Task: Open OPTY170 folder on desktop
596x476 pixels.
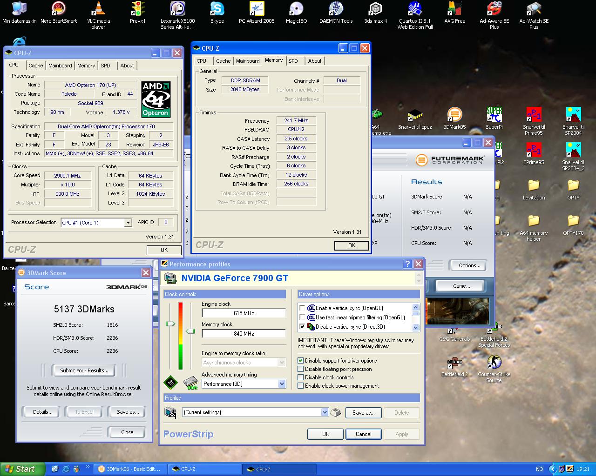Action: click(x=573, y=225)
